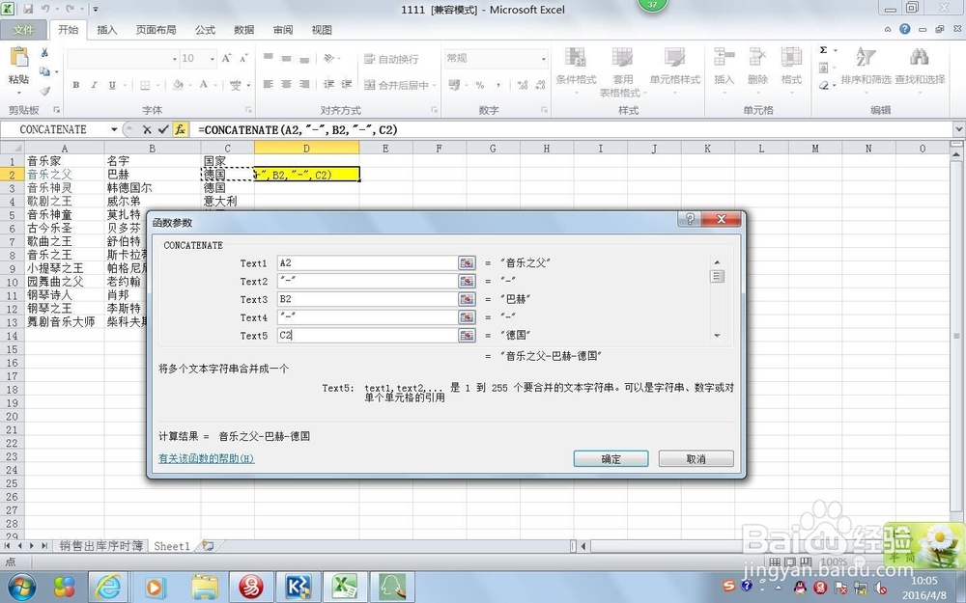Expand the formula bar with right chevron
966x603 pixels.
point(958,130)
